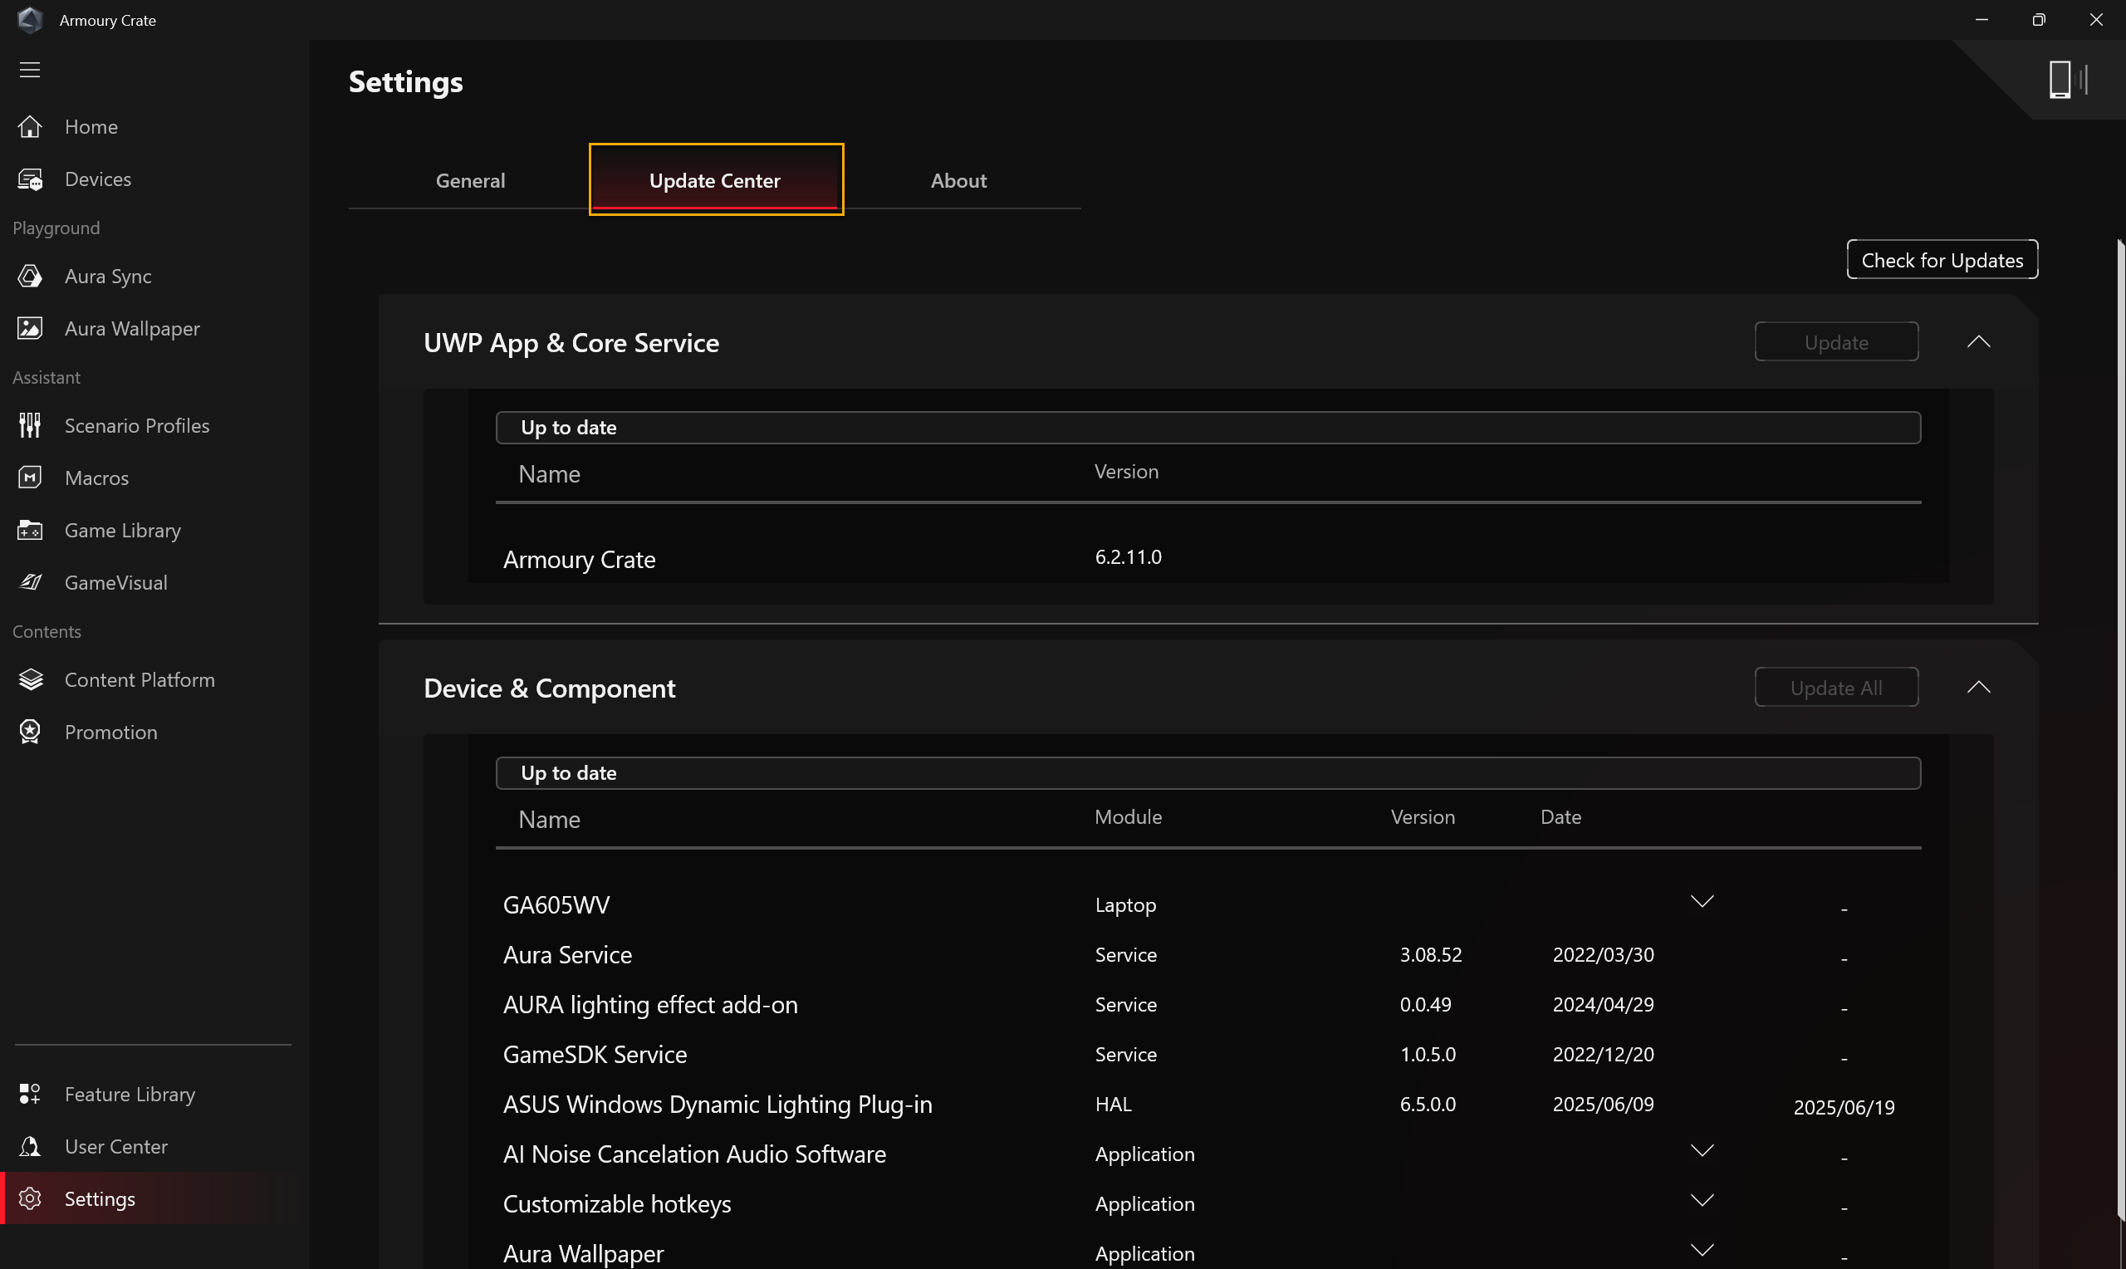The height and width of the screenshot is (1269, 2126).
Task: Click the Feature Library icon
Action: pyautogui.click(x=30, y=1094)
